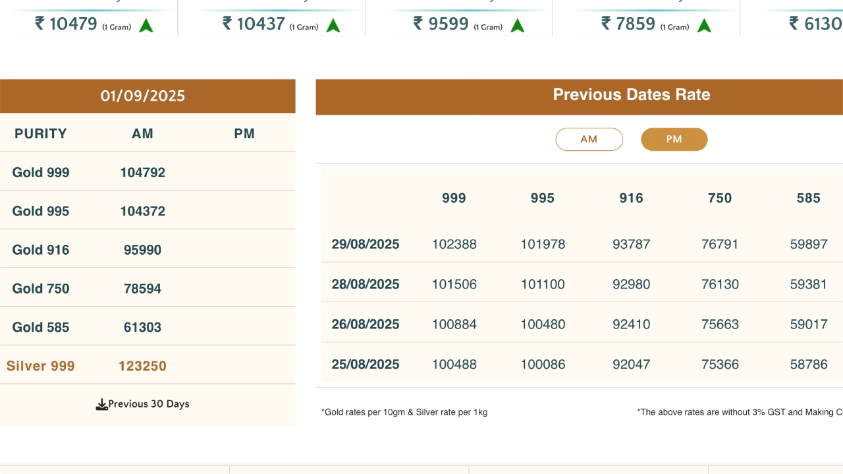
Task: Click the download icon before Previous 30 Days
Action: click(101, 404)
